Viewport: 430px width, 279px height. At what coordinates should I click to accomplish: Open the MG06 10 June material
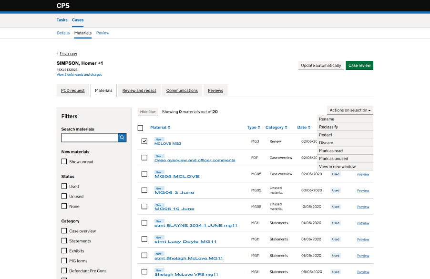(174, 209)
